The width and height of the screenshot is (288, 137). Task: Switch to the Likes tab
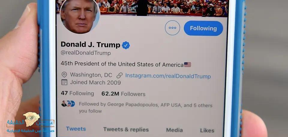[207, 131]
